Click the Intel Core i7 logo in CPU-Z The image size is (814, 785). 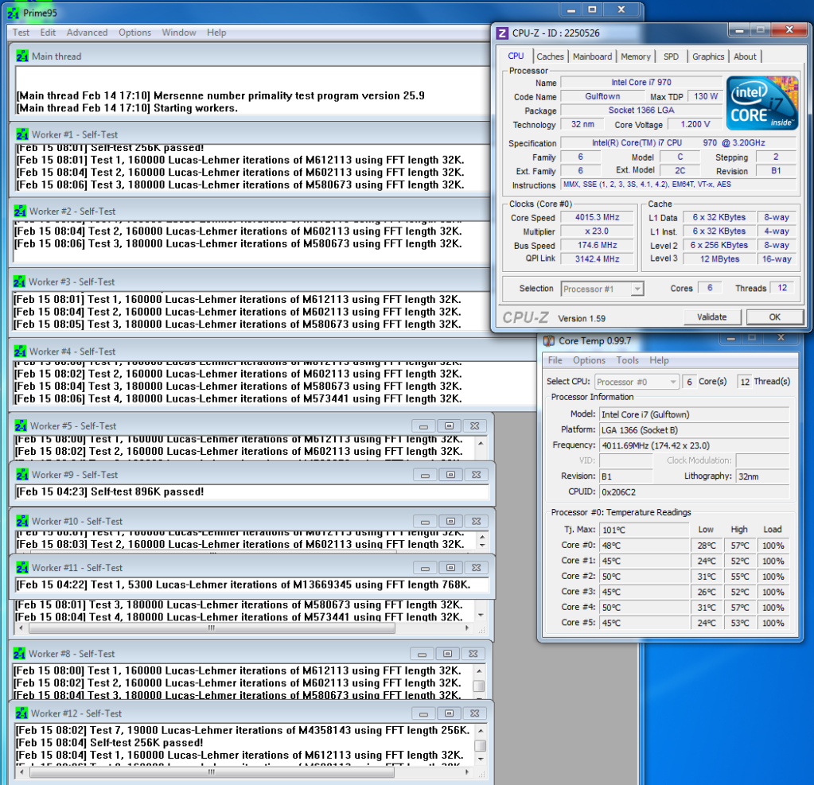tap(762, 103)
